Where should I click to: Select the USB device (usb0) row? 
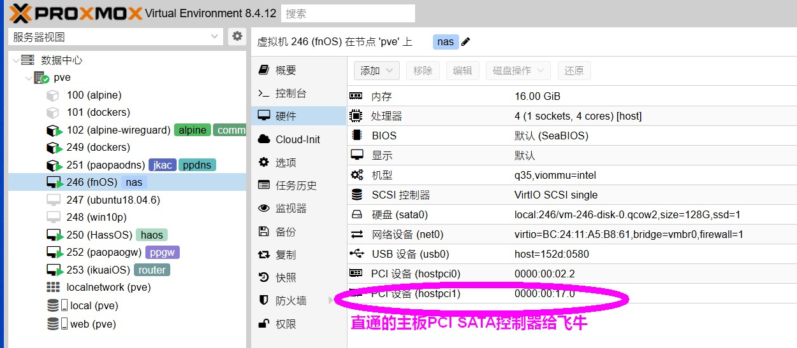pos(572,254)
